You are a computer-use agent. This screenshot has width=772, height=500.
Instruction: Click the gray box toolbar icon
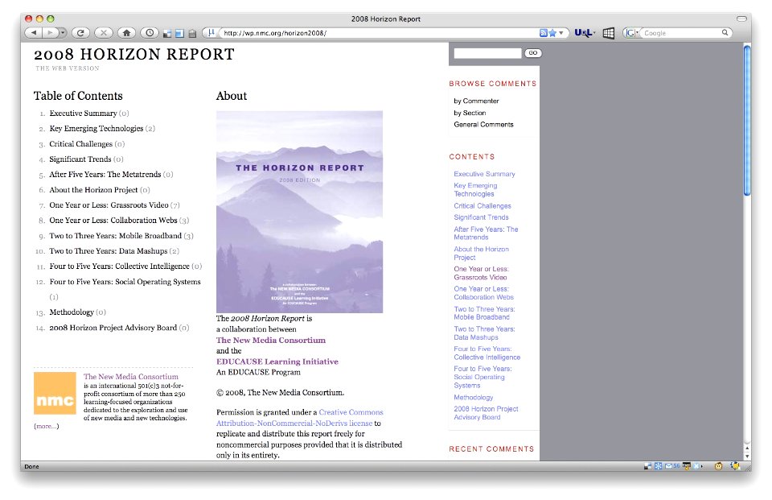click(x=192, y=34)
